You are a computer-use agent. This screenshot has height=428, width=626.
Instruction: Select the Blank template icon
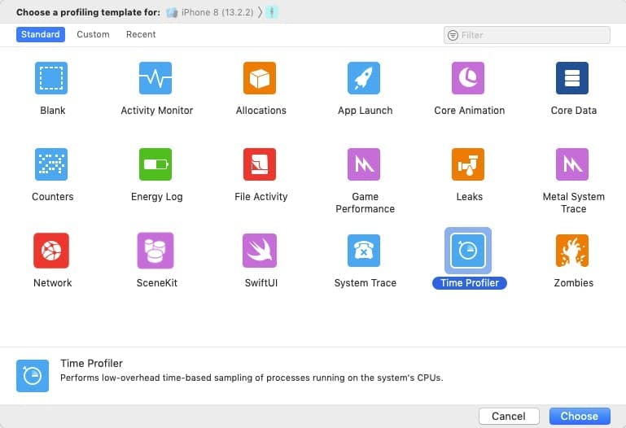pos(51,78)
